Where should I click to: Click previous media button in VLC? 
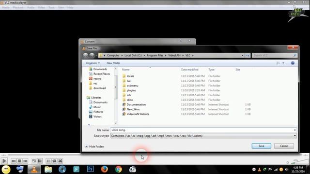14,161
